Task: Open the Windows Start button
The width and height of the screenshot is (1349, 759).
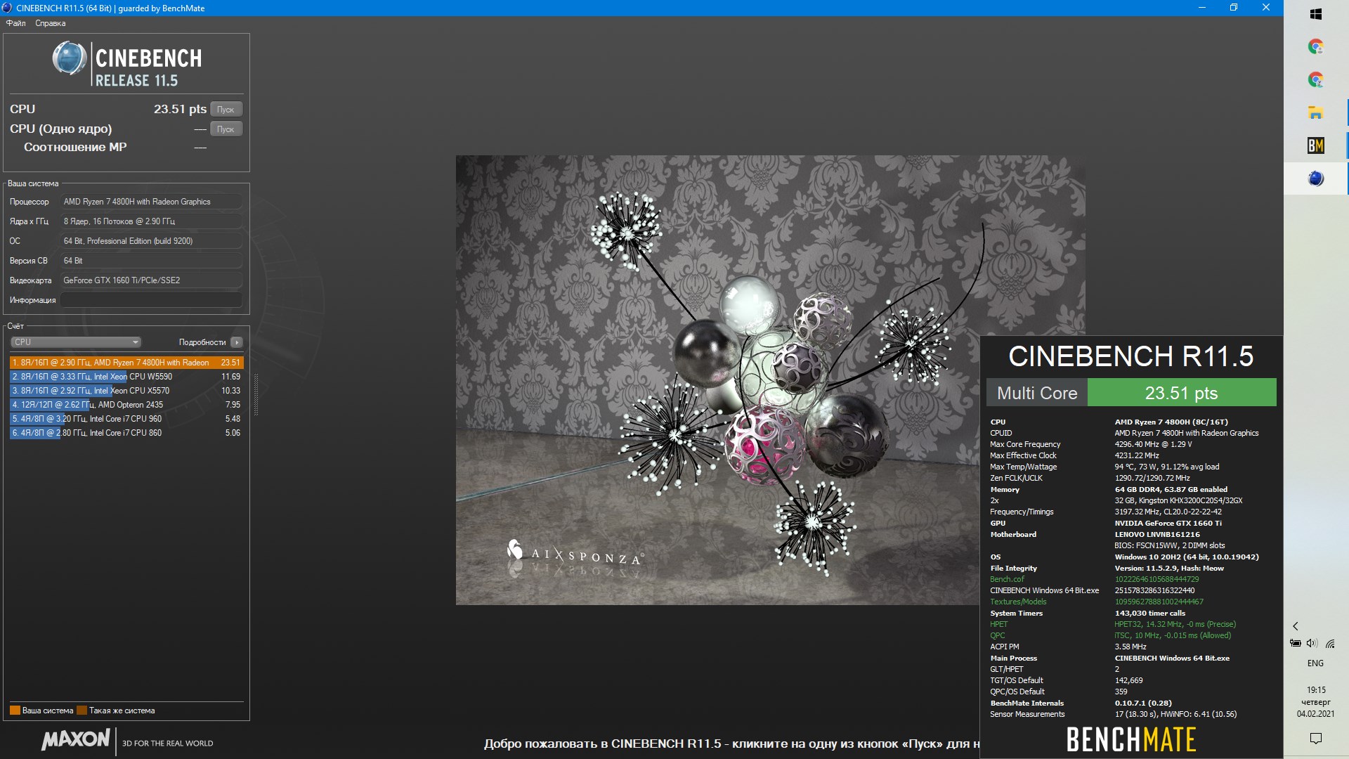Action: coord(1316,14)
